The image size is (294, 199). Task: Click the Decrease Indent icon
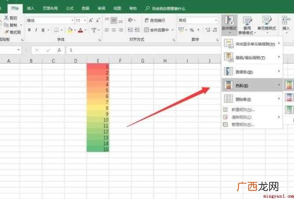click(130, 30)
